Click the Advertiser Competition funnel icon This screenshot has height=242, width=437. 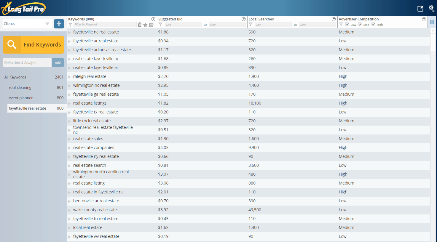click(341, 25)
